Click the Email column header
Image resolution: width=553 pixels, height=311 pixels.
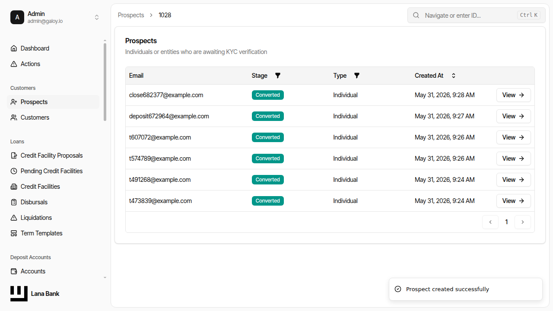[136, 76]
